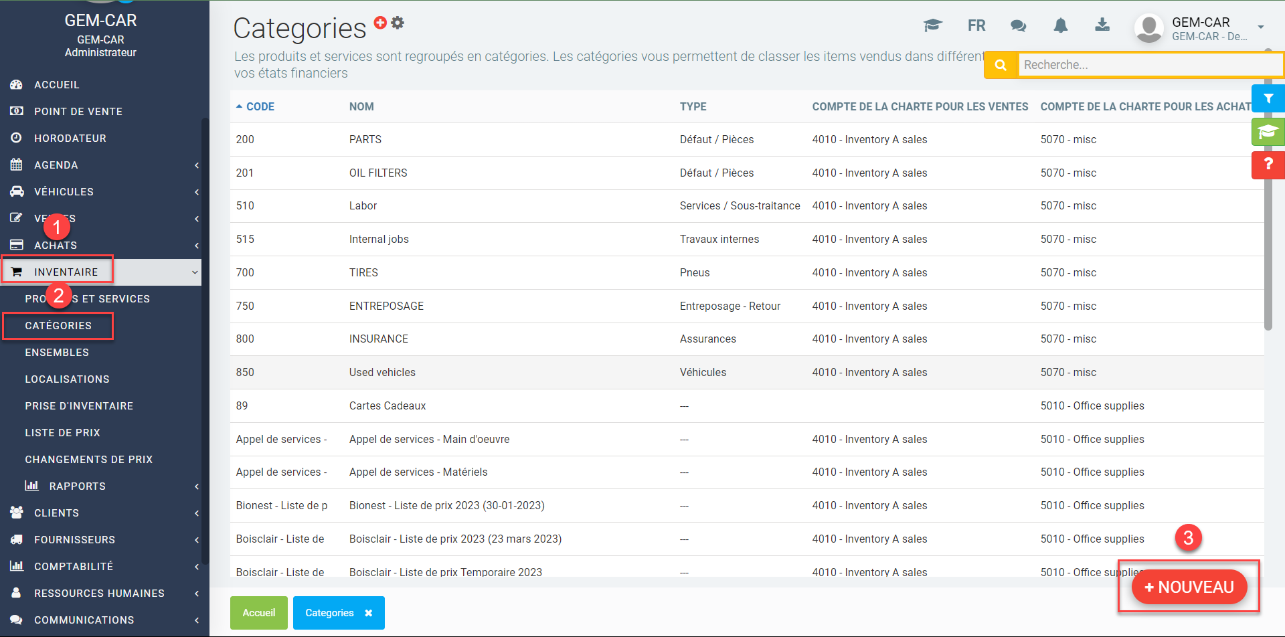Open the GEM-CAR user account dropdown
1285x637 pixels.
pyautogui.click(x=1199, y=28)
